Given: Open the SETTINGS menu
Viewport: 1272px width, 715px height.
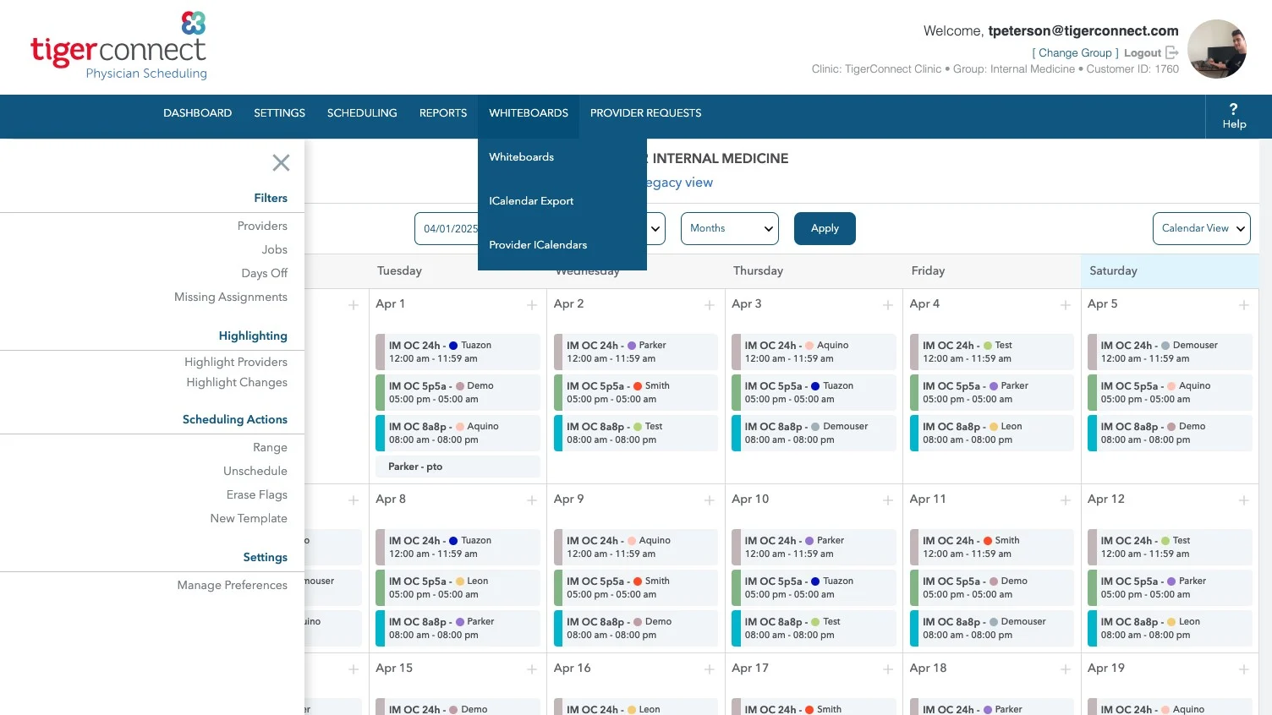Looking at the screenshot, I should pos(279,113).
